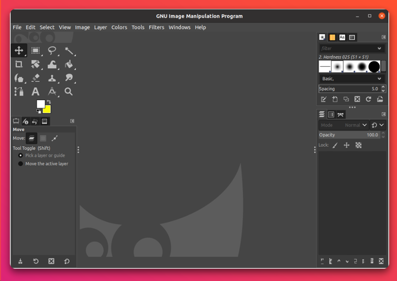Screen dimensions: 397x281
Task: Enable 'Pick a layer or guide' option
Action: click(20, 155)
